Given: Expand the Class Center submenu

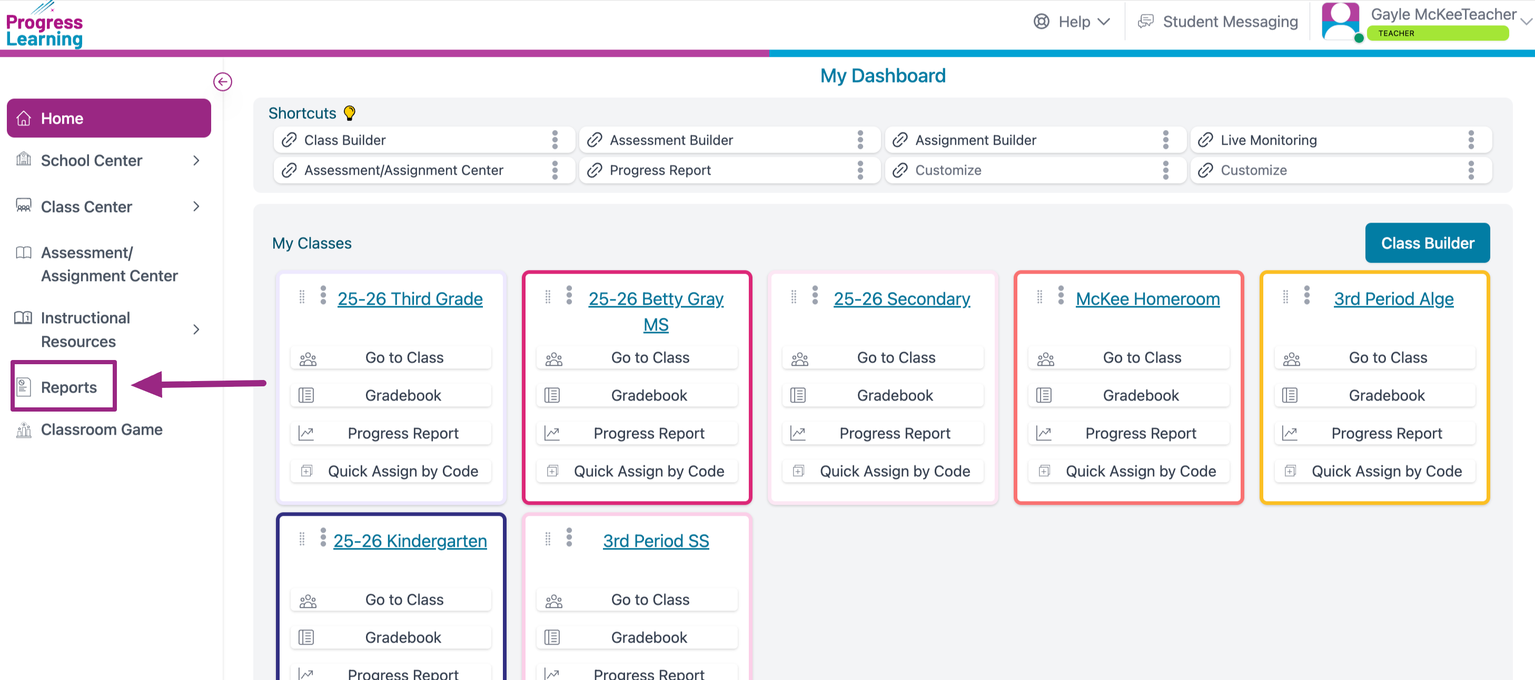Looking at the screenshot, I should point(196,207).
